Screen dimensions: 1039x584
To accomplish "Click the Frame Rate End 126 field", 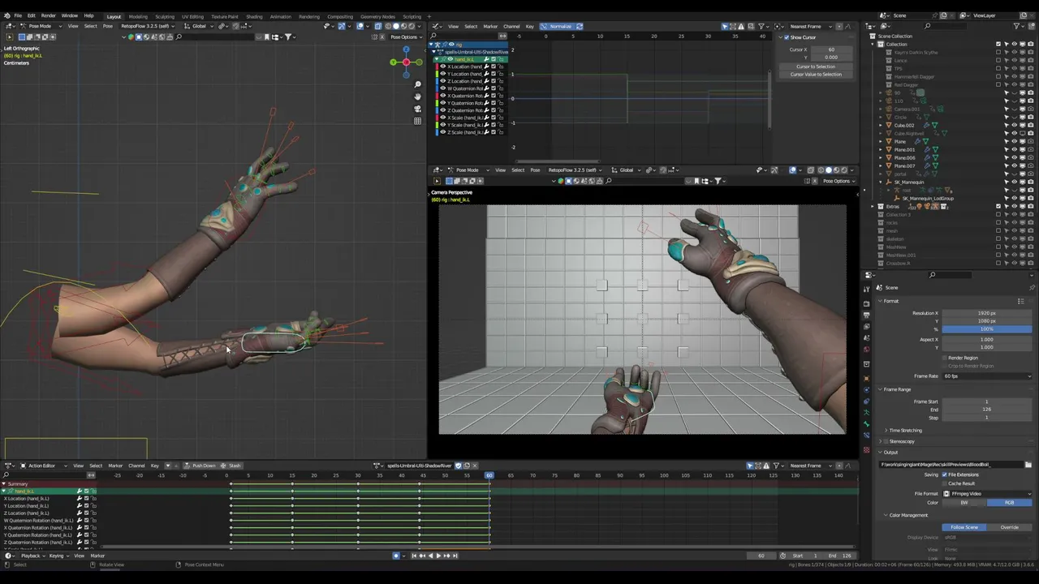I will pos(986,410).
